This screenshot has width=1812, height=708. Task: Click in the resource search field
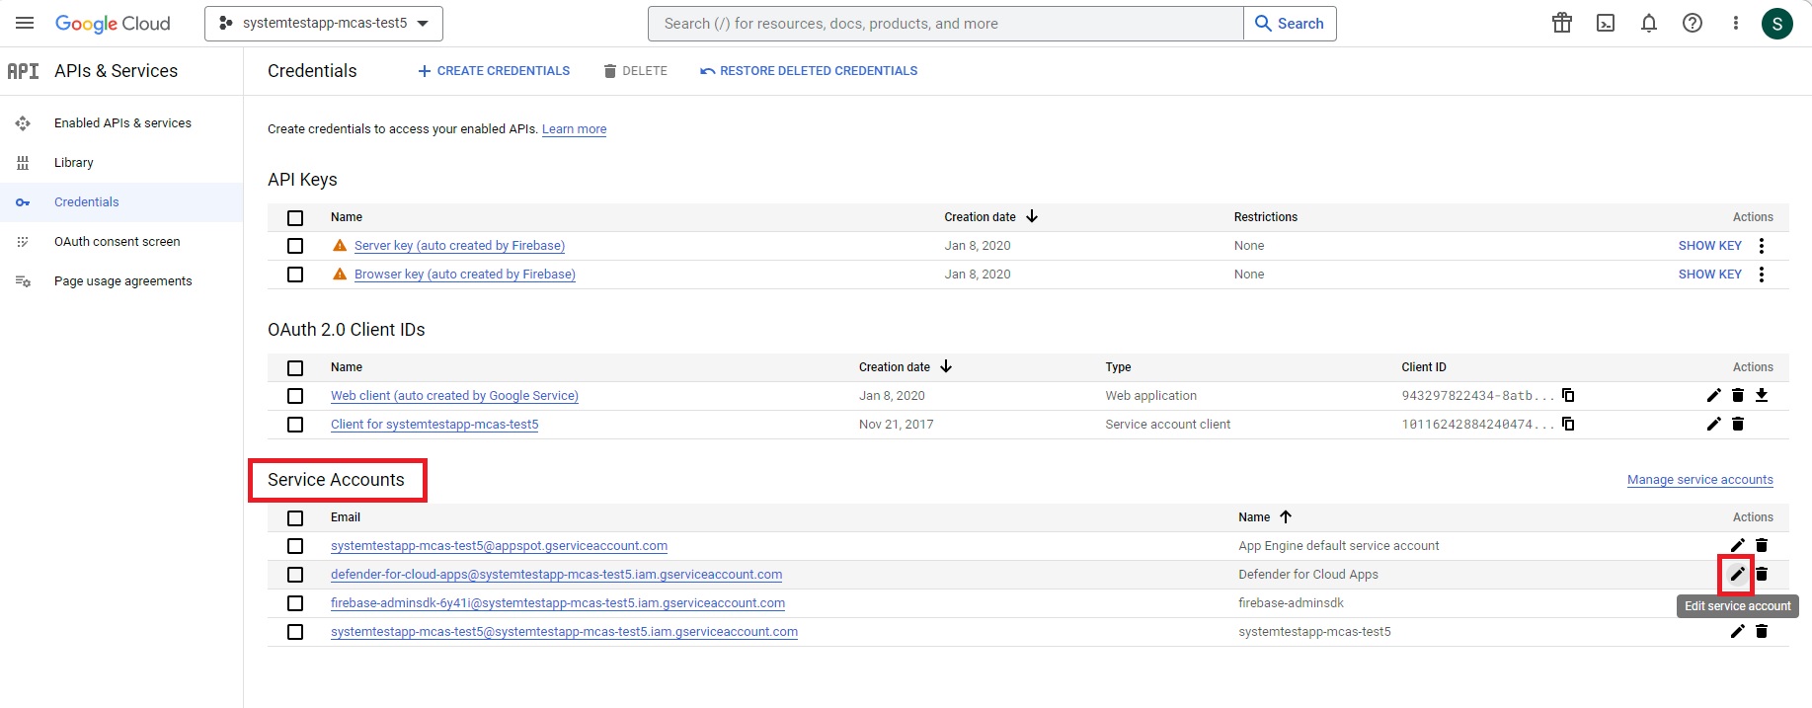point(945,24)
